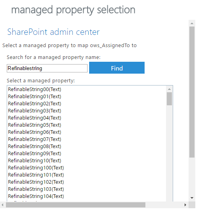Choose RefinableString02(Text) managed property
The width and height of the screenshot is (206, 211).
pyautogui.click(x=34, y=104)
